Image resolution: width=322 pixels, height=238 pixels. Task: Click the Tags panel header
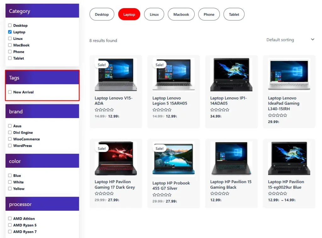[42, 78]
